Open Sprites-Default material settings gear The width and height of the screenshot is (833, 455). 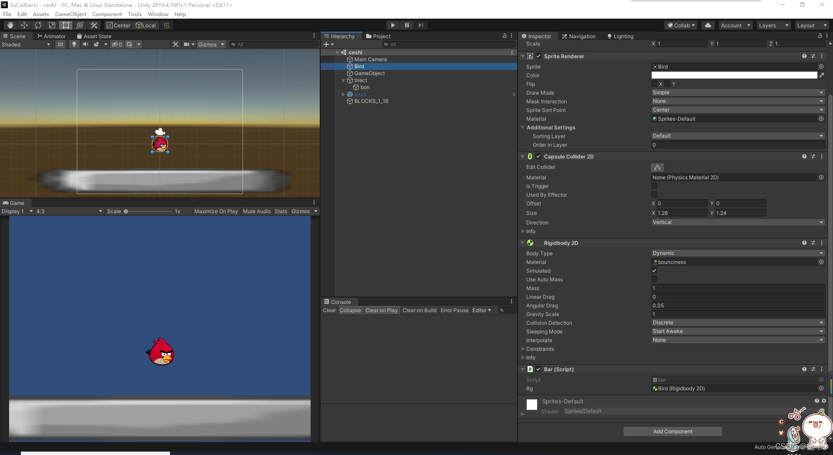(x=824, y=401)
